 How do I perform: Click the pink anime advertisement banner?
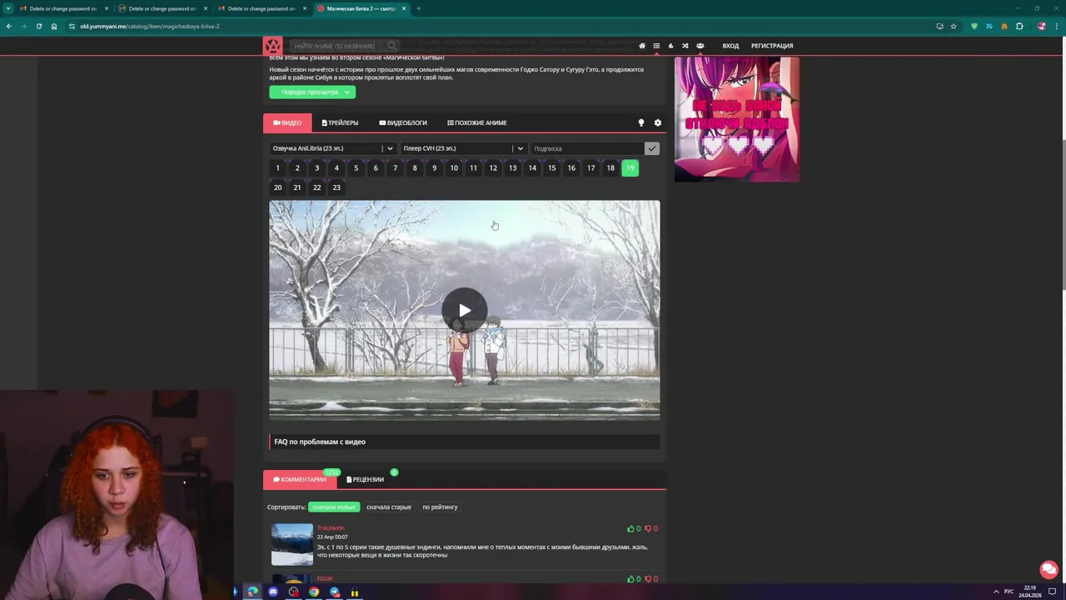[737, 119]
